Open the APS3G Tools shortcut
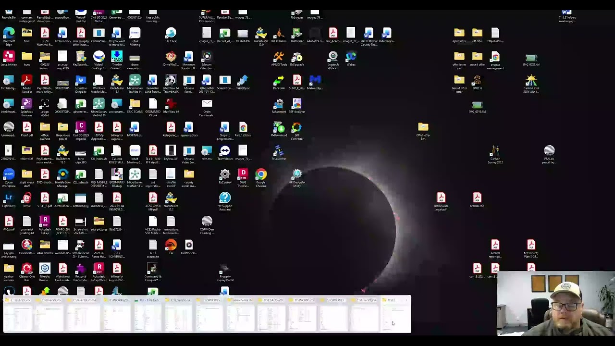Screen dimensions: 615x346 279,57
